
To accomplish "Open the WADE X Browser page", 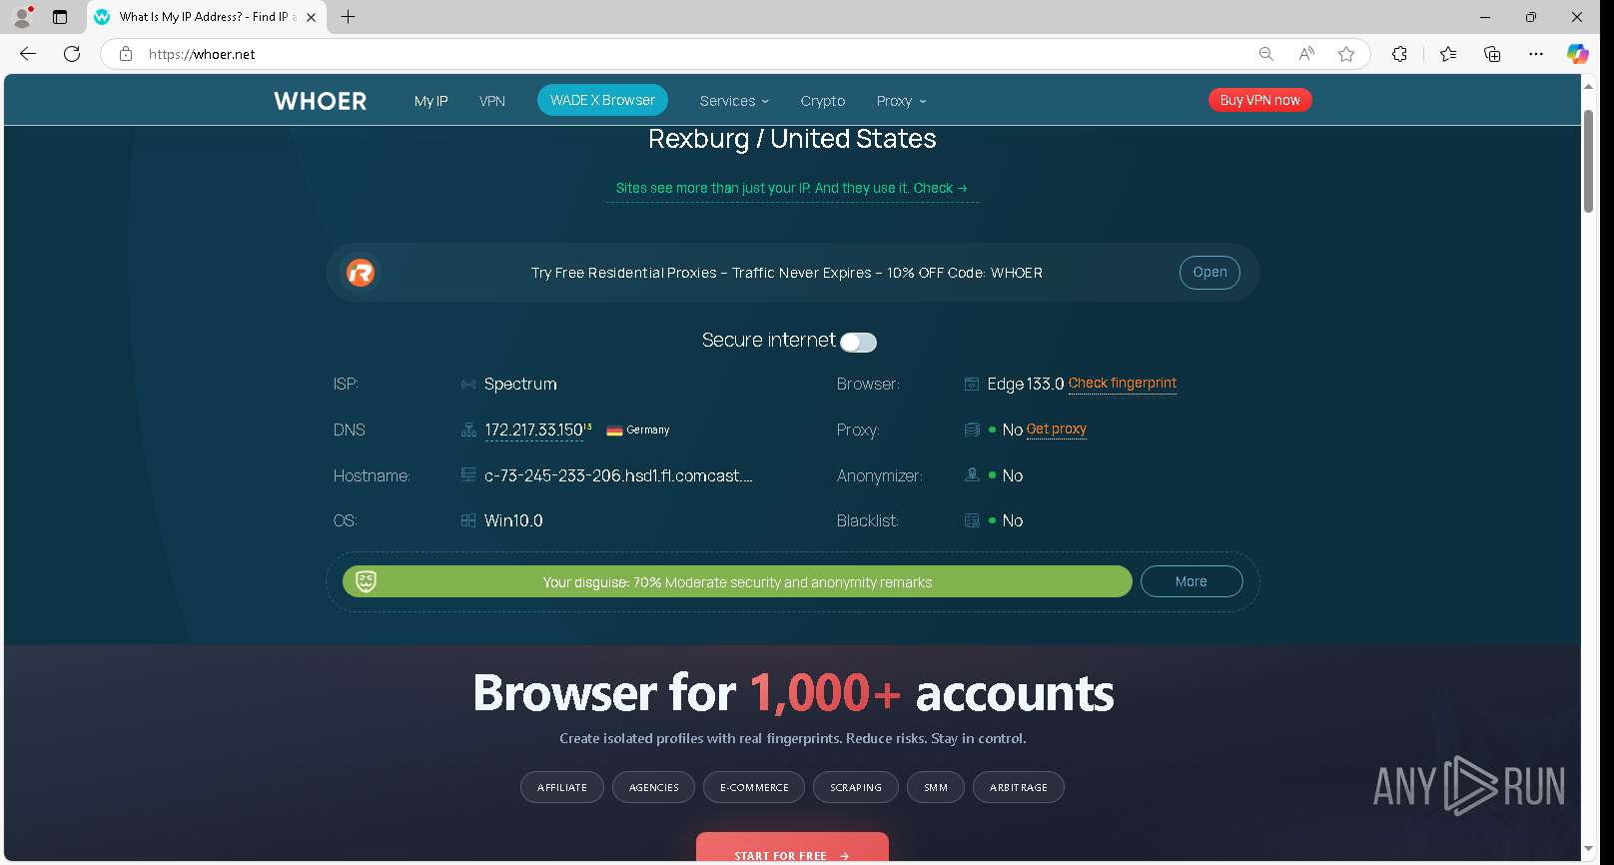I will [602, 100].
